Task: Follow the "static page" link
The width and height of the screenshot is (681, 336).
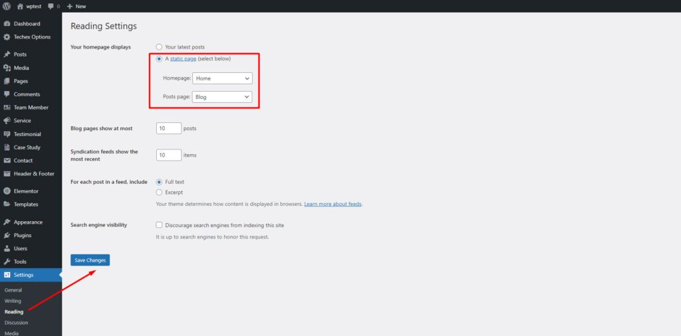Action: pyautogui.click(x=183, y=59)
